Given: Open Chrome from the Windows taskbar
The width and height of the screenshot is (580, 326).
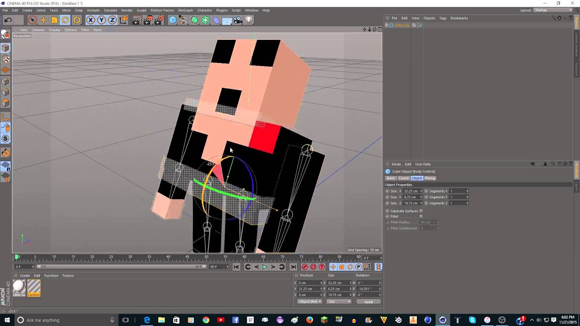Looking at the screenshot, I should 206,320.
